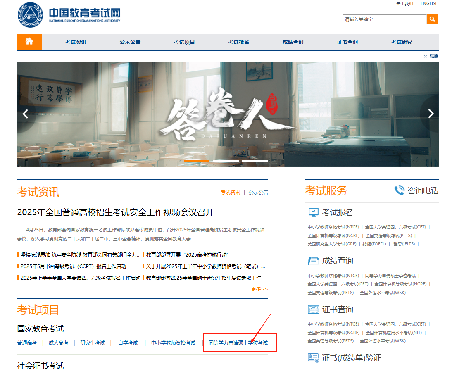Open news 坚持底线思维 筑牢安全防线

point(81,255)
